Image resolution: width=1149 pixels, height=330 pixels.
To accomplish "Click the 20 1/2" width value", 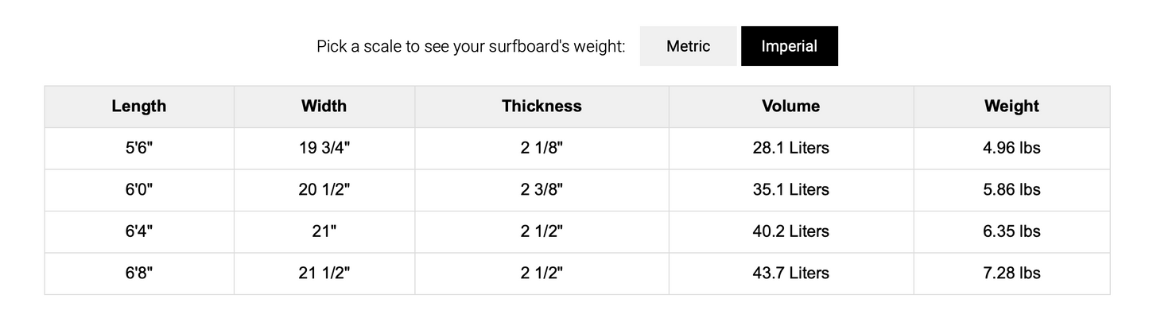I will 324,190.
